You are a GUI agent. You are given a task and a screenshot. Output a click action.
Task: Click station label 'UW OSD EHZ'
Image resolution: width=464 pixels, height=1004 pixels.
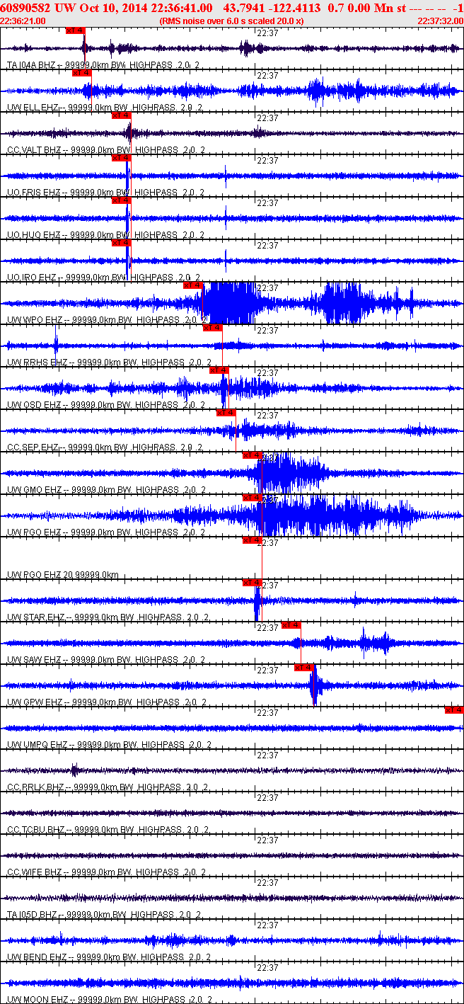(x=34, y=405)
